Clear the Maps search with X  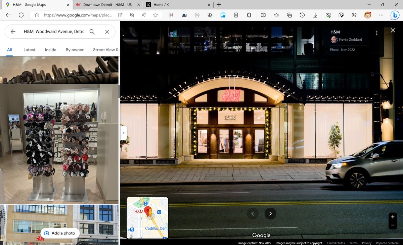pyautogui.click(x=107, y=32)
